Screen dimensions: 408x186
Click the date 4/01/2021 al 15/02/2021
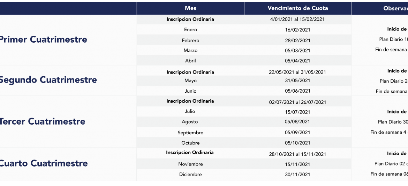click(x=297, y=19)
